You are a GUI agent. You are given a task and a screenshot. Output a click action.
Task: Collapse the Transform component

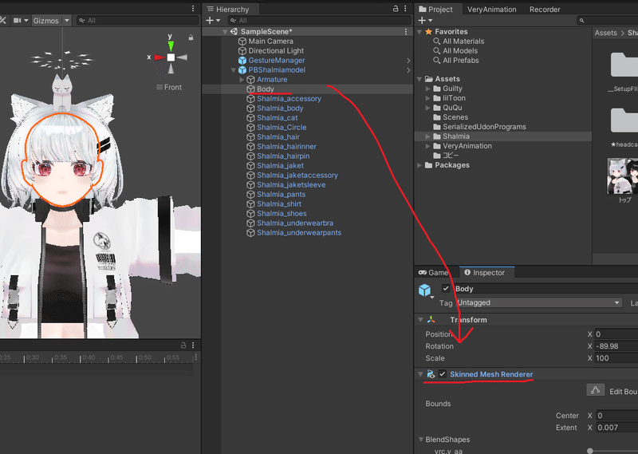point(420,320)
